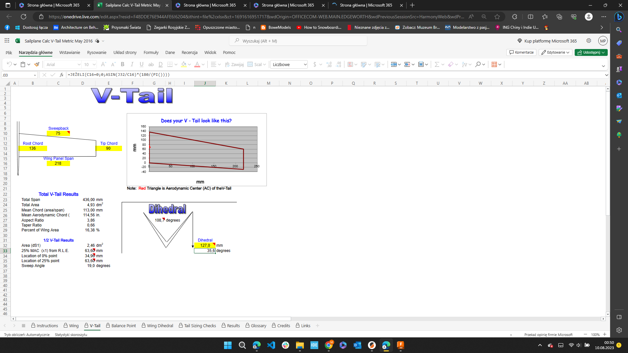Click the Insert Cells icon
Image resolution: width=628 pixels, height=353 pixels.
[x=394, y=64]
